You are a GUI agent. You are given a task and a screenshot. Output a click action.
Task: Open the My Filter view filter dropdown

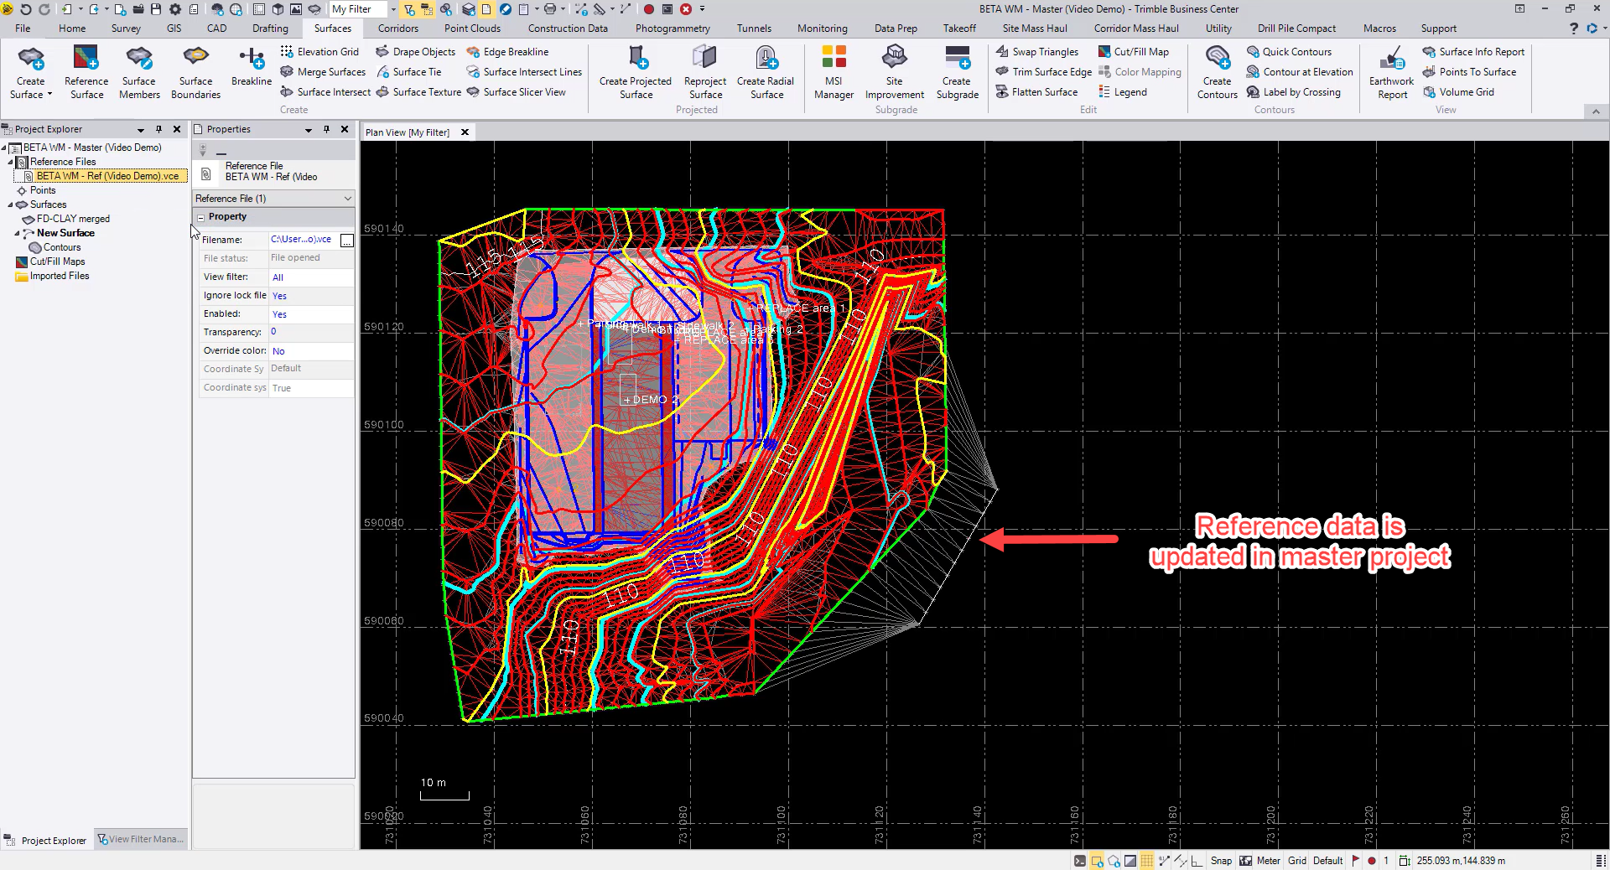[x=393, y=9]
